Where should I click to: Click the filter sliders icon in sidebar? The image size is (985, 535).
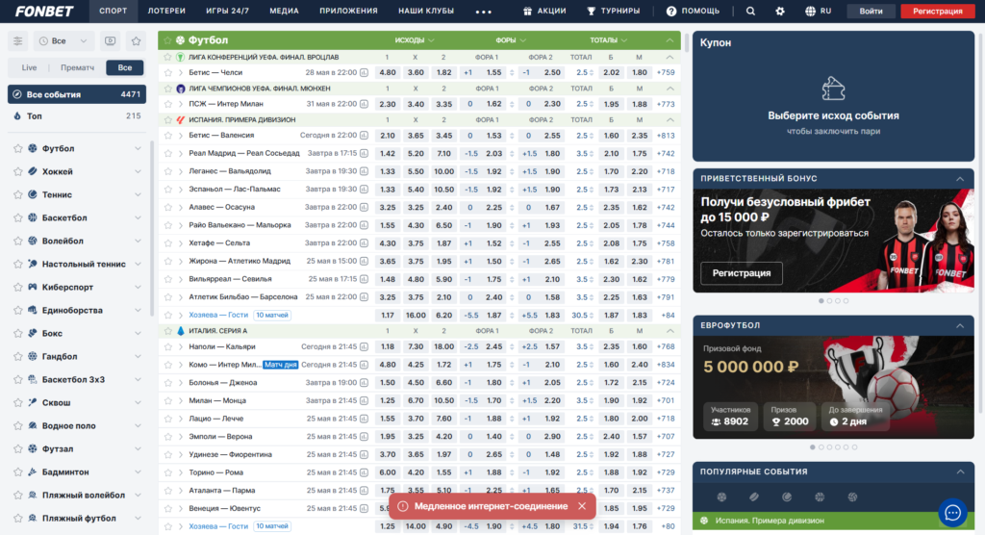coord(17,40)
